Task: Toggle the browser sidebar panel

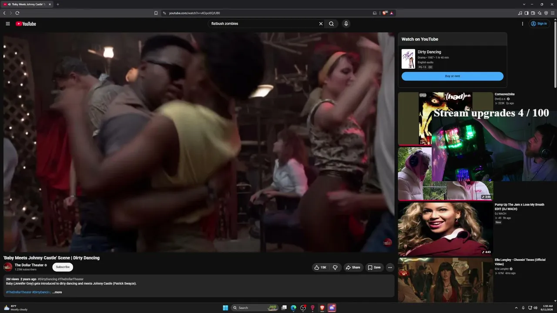Action: coord(527,13)
